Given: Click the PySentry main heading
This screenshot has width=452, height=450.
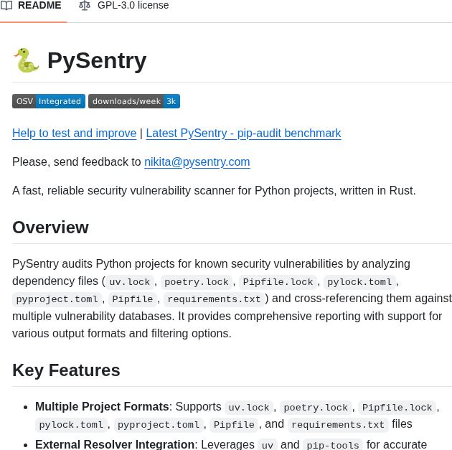Looking at the screenshot, I should point(97,60).
